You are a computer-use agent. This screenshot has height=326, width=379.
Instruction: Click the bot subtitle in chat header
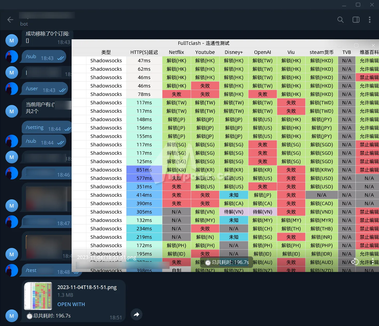pos(24,24)
